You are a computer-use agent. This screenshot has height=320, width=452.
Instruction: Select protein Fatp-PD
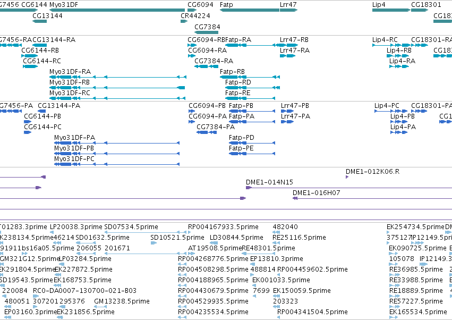(x=242, y=138)
